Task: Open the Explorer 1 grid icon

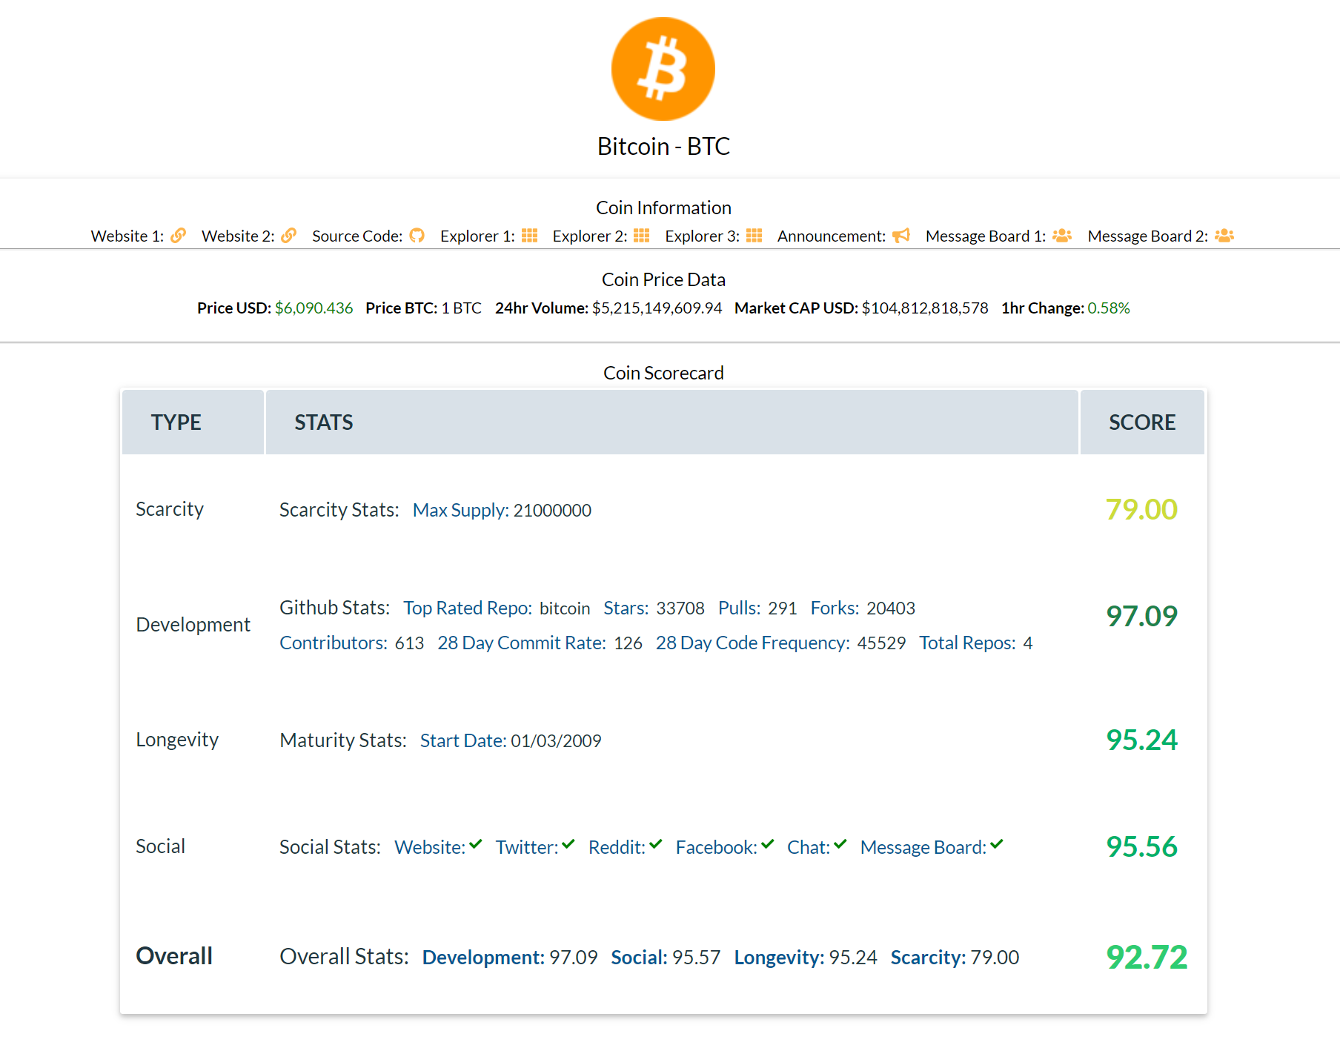Action: pos(529,236)
